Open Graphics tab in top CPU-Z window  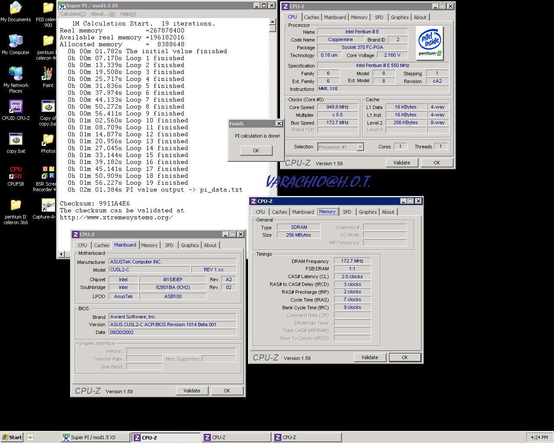tap(399, 17)
